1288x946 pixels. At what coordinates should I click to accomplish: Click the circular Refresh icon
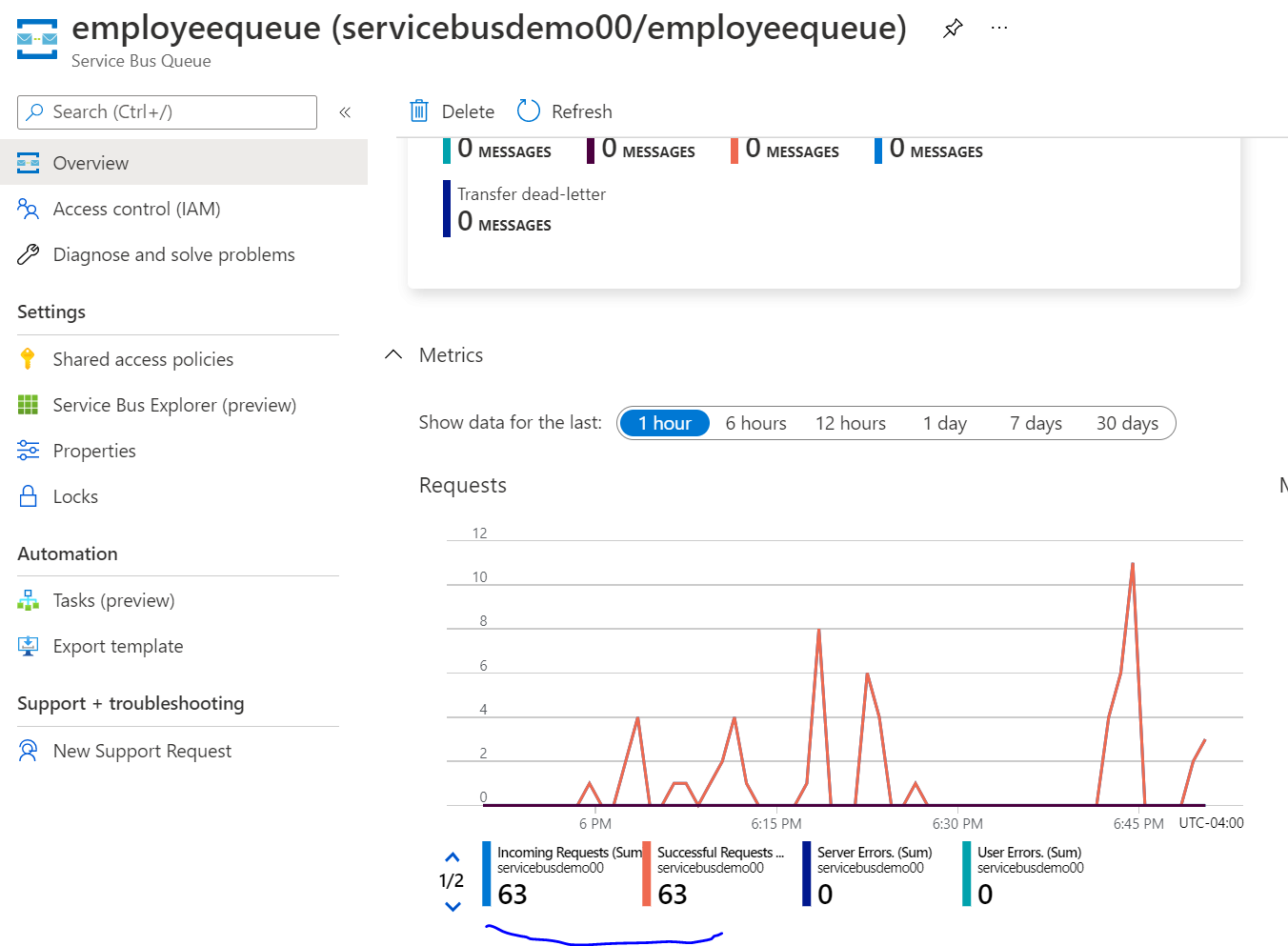(529, 111)
